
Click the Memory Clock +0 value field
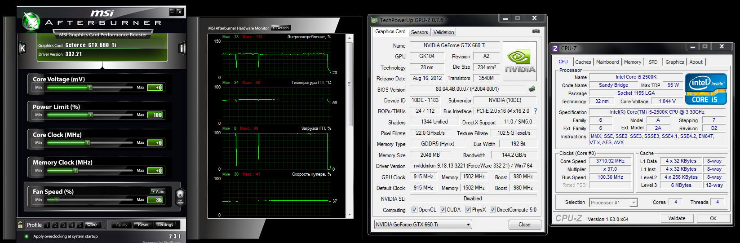coord(155,171)
